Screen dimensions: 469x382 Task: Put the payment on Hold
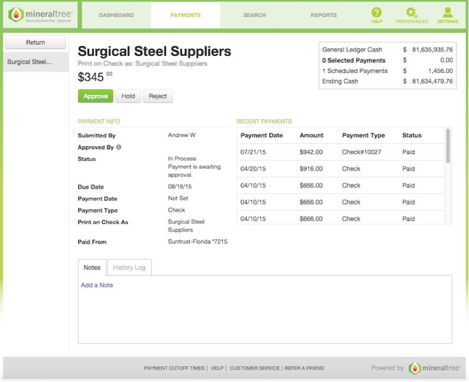point(128,96)
